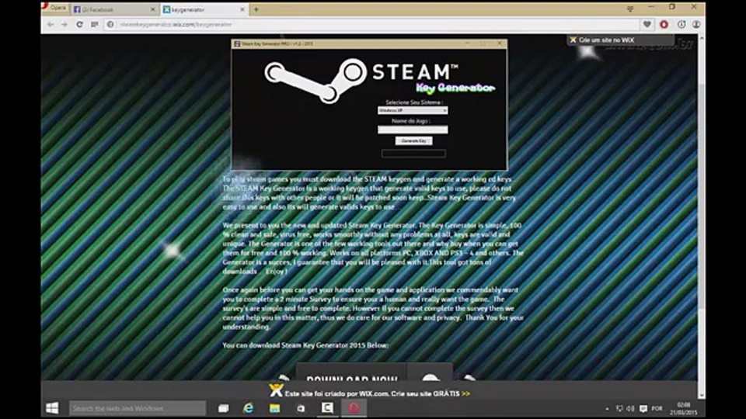Open the tab menu in the title bar
This screenshot has height=419, width=746.
pyautogui.click(x=630, y=9)
